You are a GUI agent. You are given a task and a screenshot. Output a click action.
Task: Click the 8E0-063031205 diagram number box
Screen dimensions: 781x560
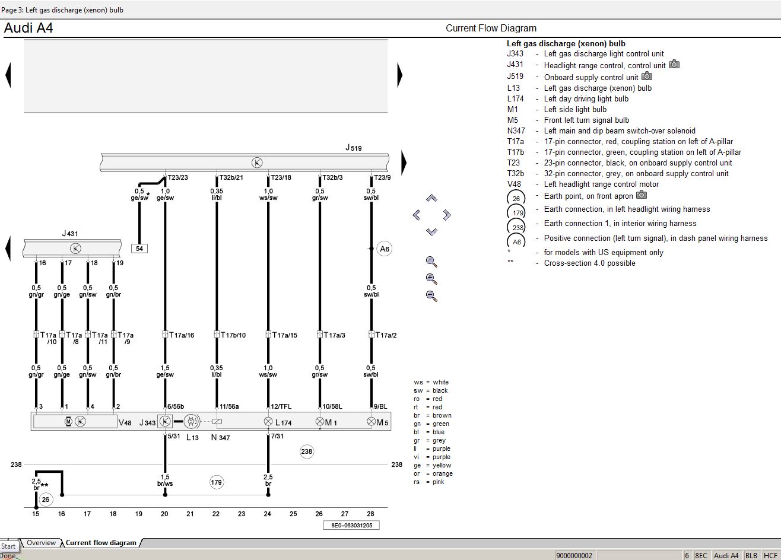click(351, 525)
